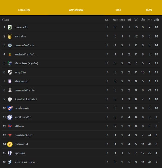
Task: Click the ยูเวนตุด team crest icon
Action: click(10, 153)
